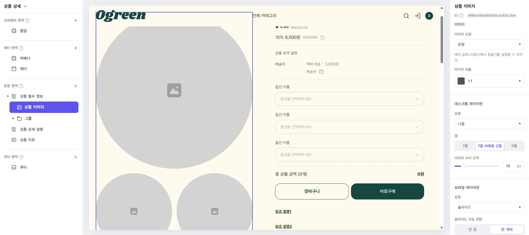529x235 pixels.
Task: Select the 1열 아래로 2열 option
Action: [x=490, y=146]
